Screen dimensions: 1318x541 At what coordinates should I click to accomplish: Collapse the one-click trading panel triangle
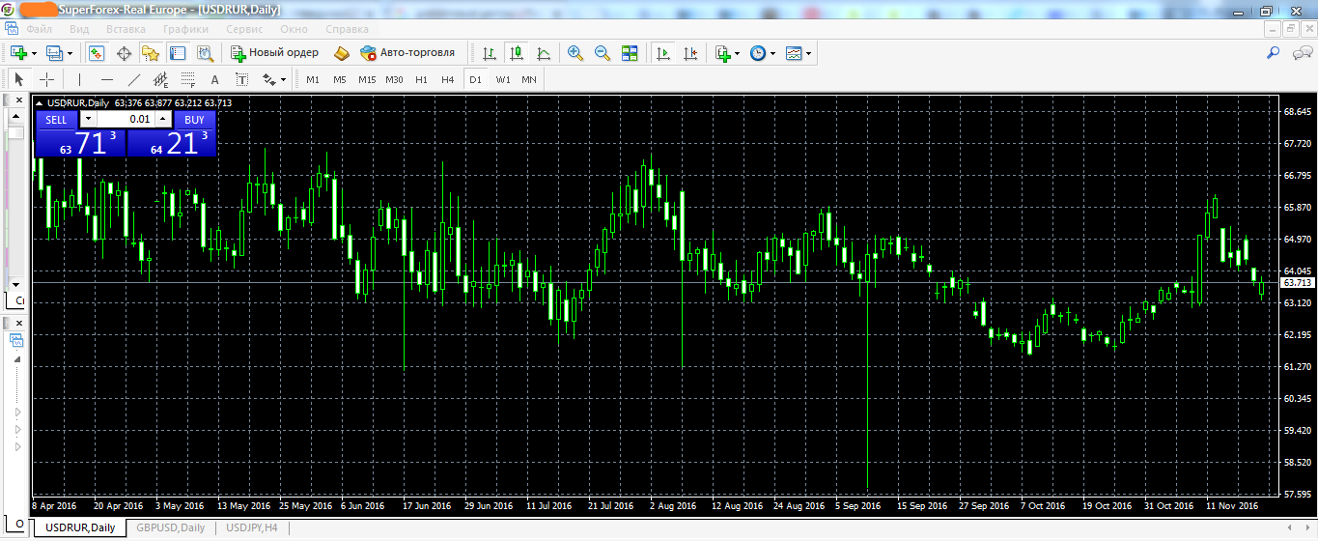point(40,102)
